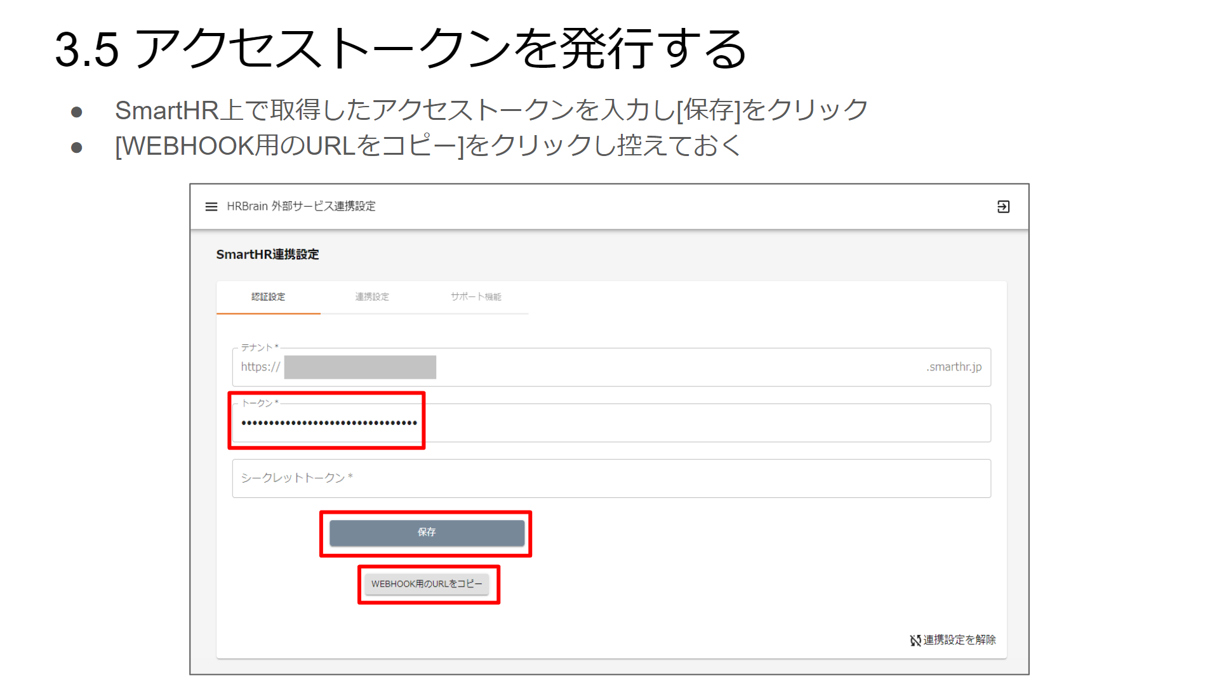This screenshot has height=685, width=1219.
Task: Click the SmartHR連携設定 heading
Action: pyautogui.click(x=267, y=254)
